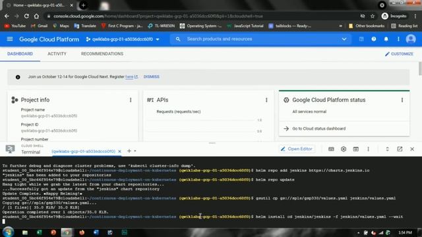Open the Maps bookmark
Viewport: 422px width, 237px height.
[61, 26]
